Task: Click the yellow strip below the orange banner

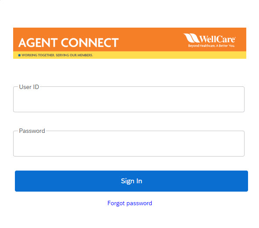Action: pos(130,55)
